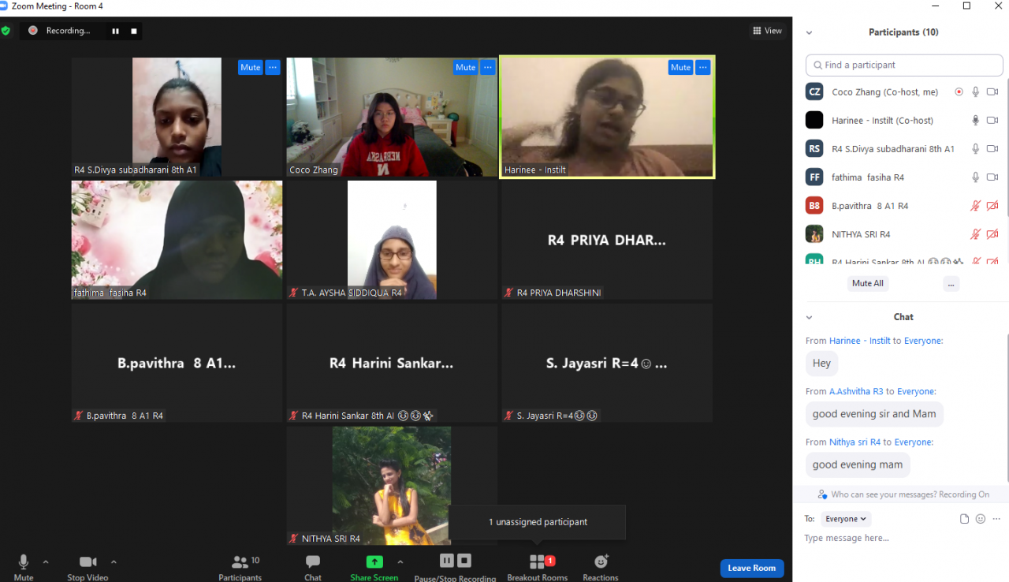
Task: Toggle Harinee - Instilt's microphone in participants list
Action: click(x=975, y=121)
